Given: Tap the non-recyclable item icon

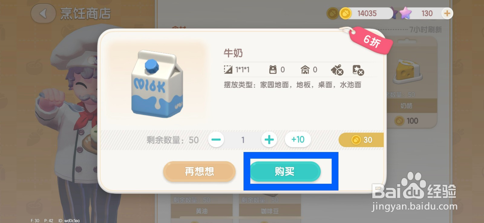Looking at the screenshot, I should 358,70.
